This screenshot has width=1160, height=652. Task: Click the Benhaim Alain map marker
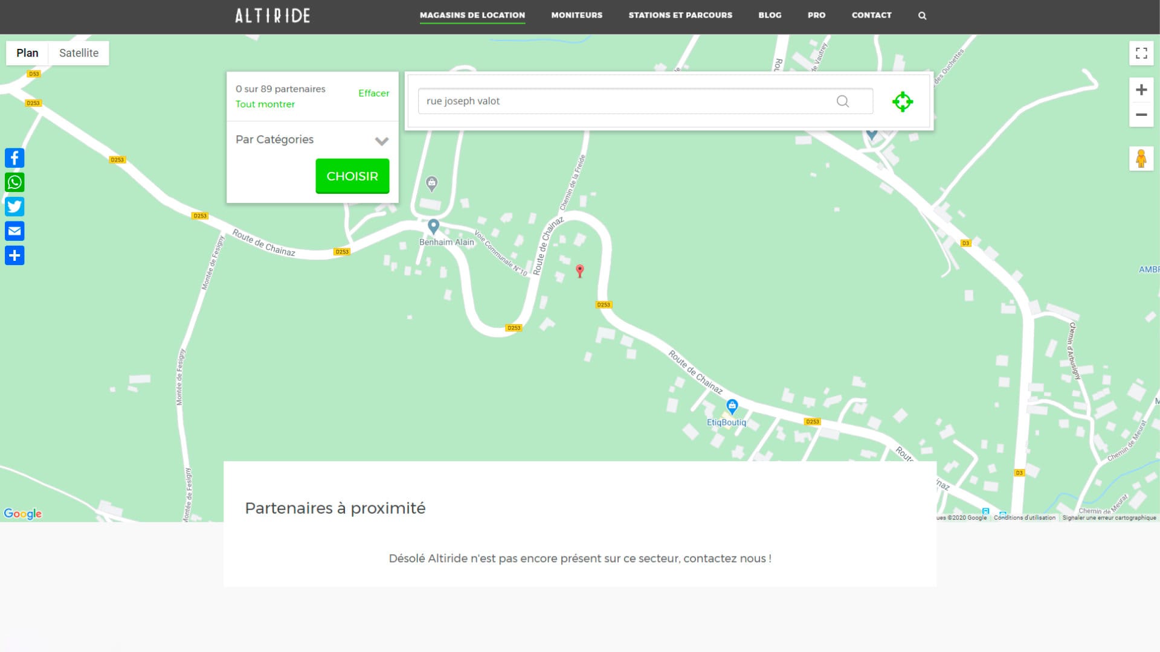point(433,226)
